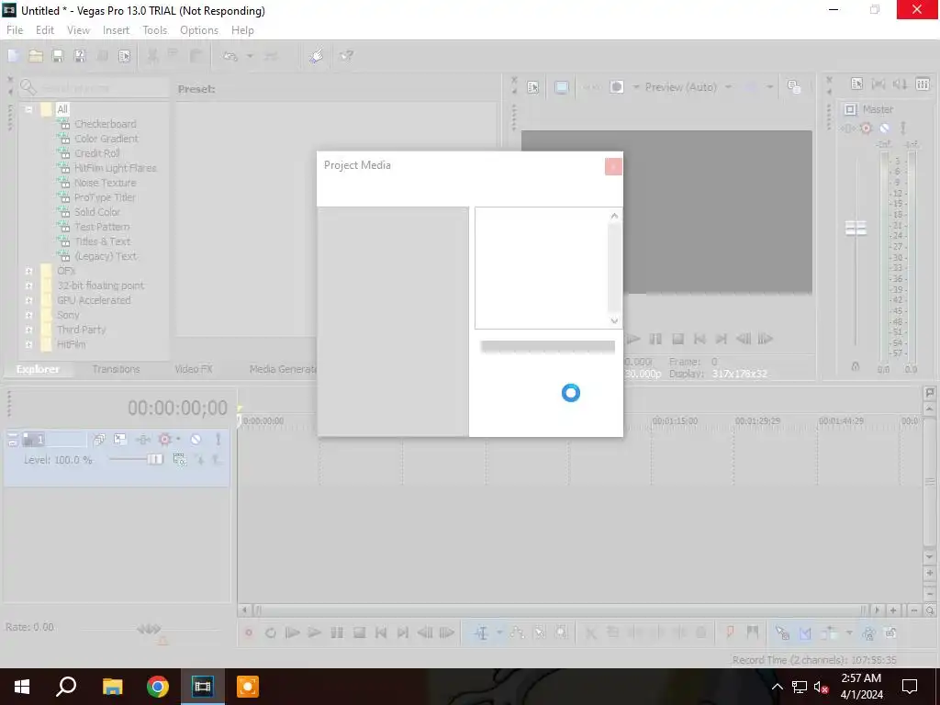Open the Undo history dropdown arrow
Image resolution: width=940 pixels, height=705 pixels.
[x=250, y=56]
